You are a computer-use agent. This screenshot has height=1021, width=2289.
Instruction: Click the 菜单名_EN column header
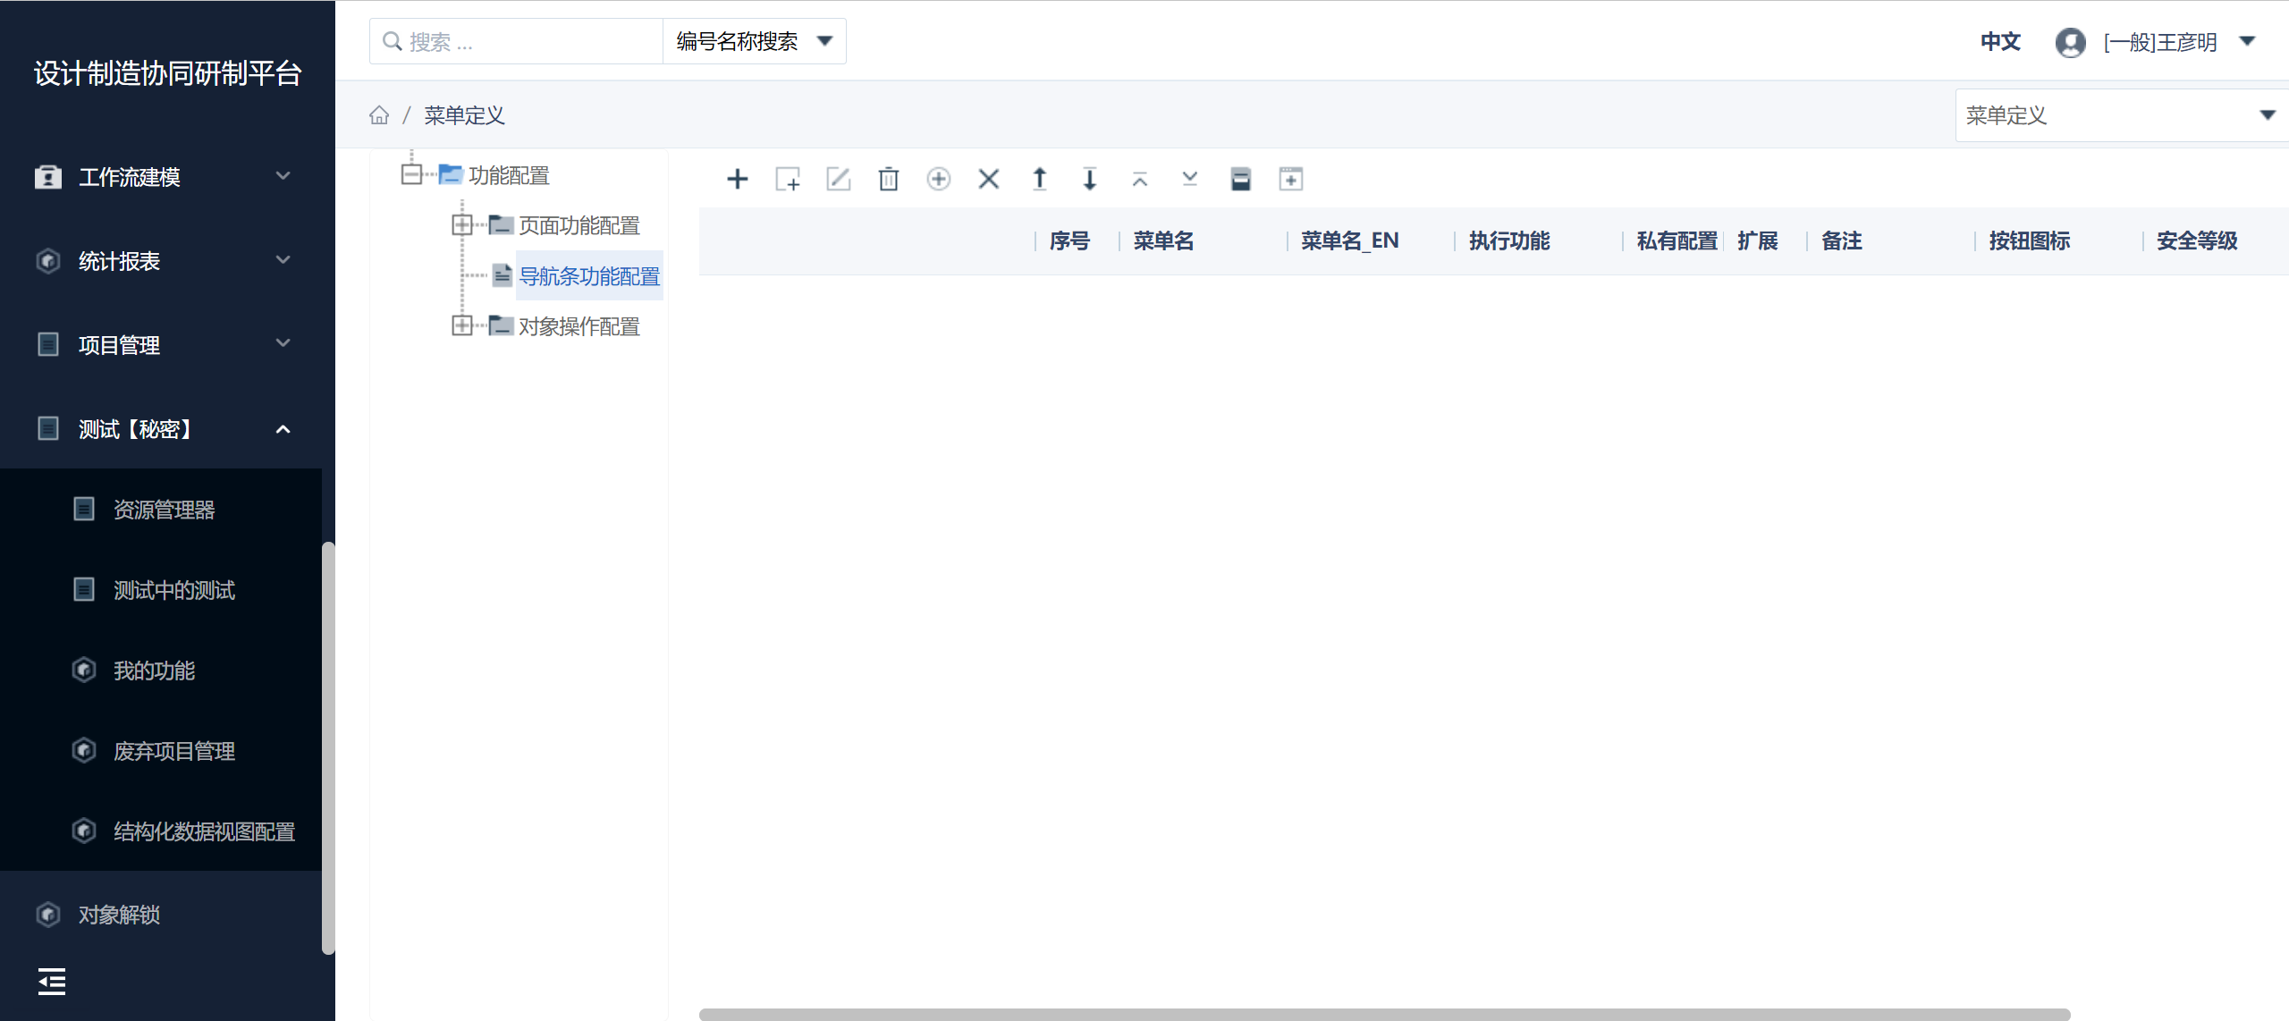pyautogui.click(x=1349, y=240)
